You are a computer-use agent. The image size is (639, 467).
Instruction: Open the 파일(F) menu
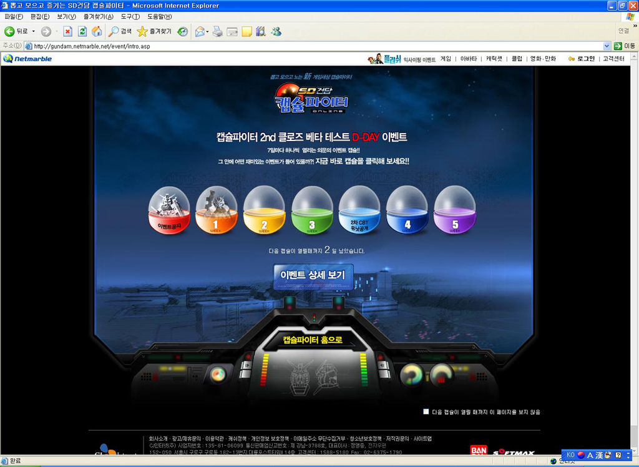click(14, 16)
